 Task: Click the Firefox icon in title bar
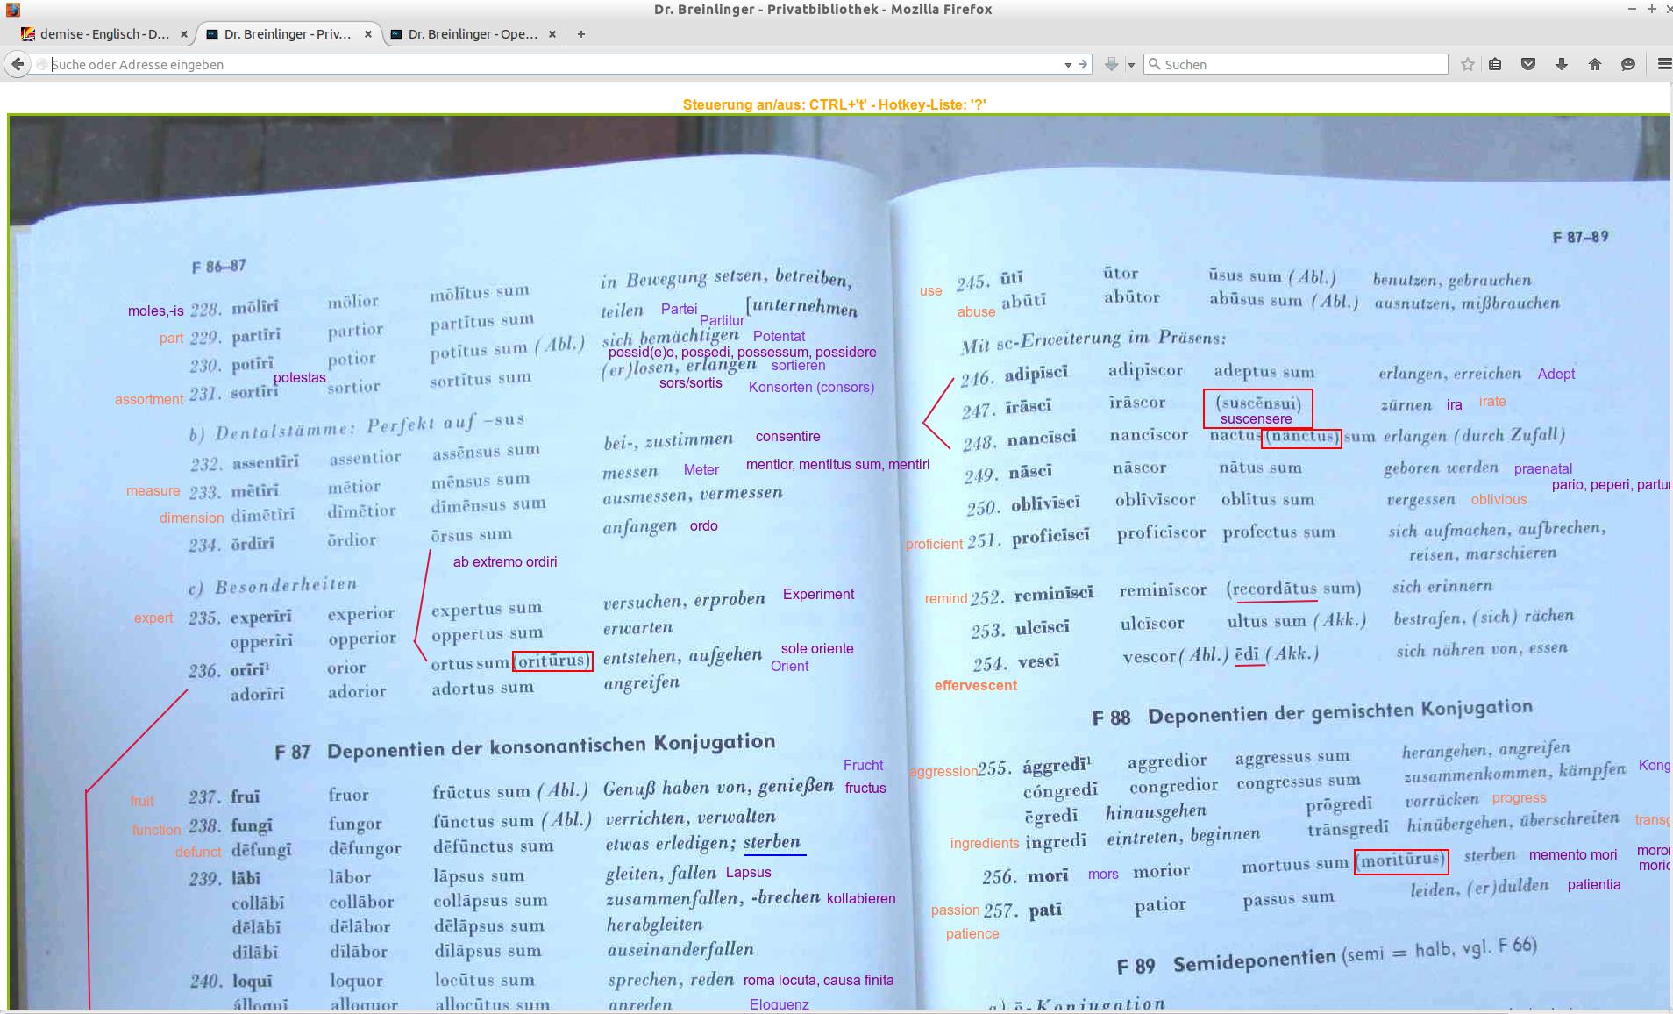click(12, 10)
